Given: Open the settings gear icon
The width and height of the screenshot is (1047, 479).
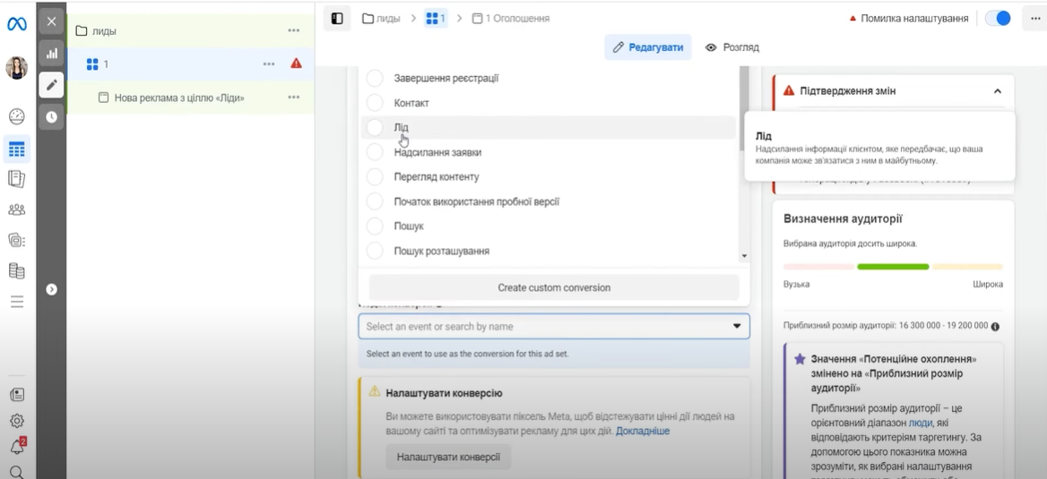Looking at the screenshot, I should click(x=17, y=421).
